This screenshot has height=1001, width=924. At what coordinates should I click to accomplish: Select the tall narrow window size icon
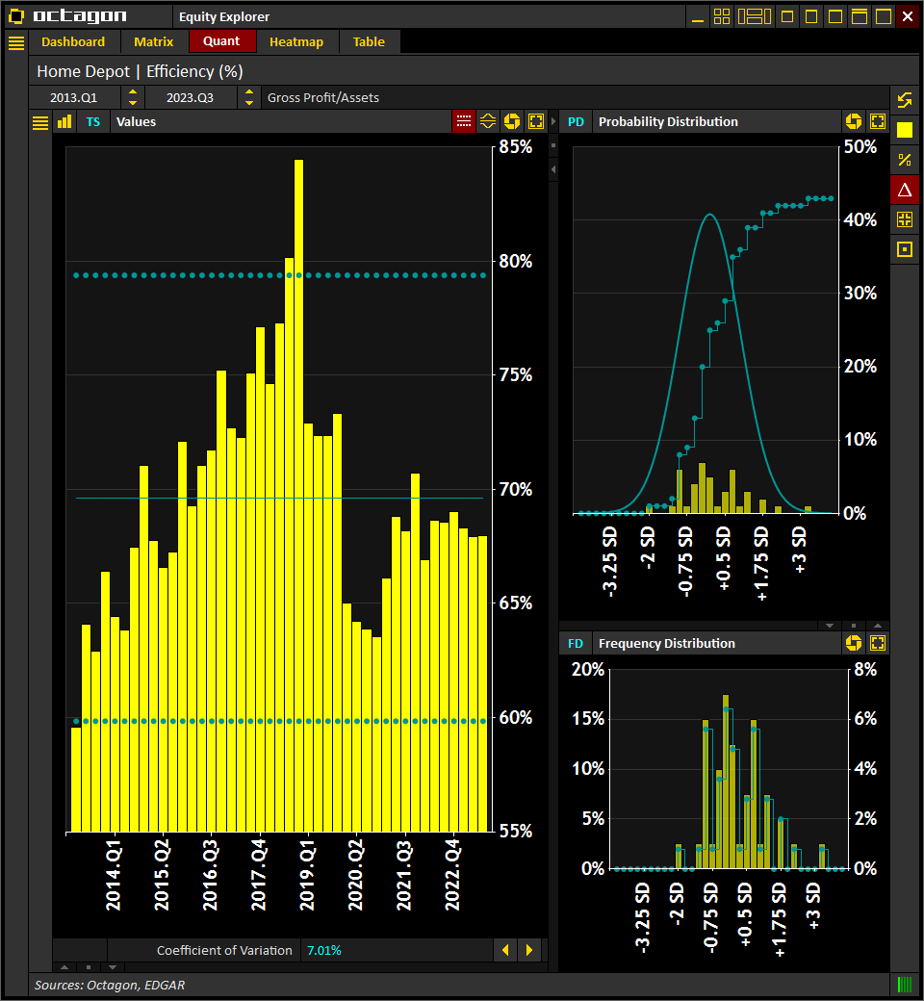point(811,16)
